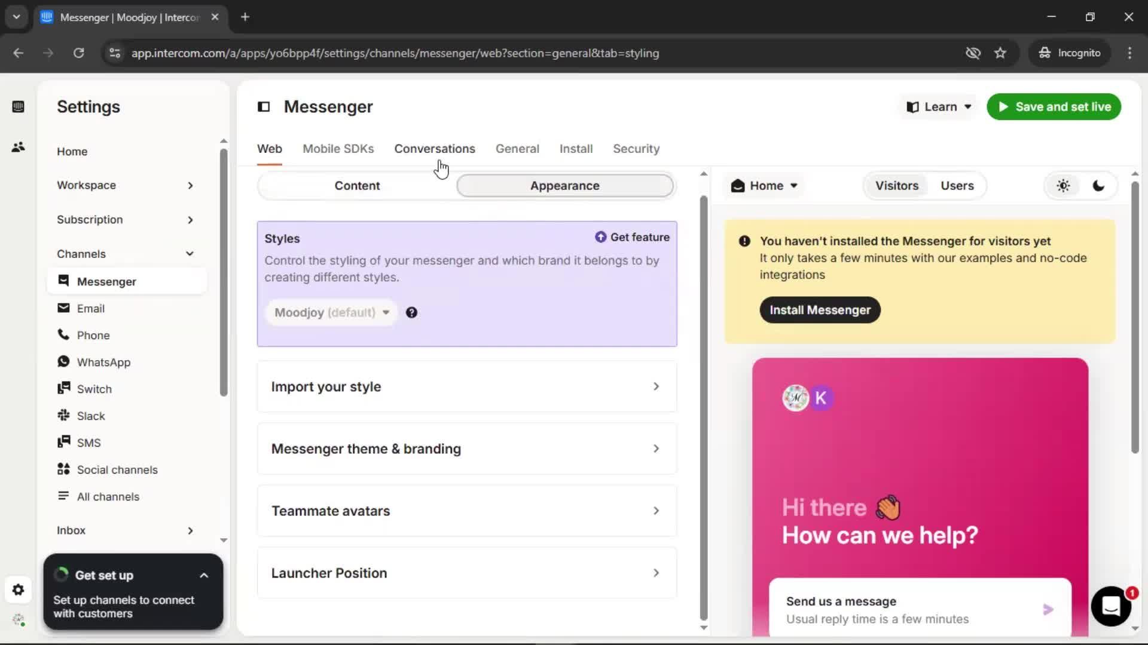Close the Messenger Moodjoy browser tab
This screenshot has width=1148, height=645.
click(x=215, y=17)
